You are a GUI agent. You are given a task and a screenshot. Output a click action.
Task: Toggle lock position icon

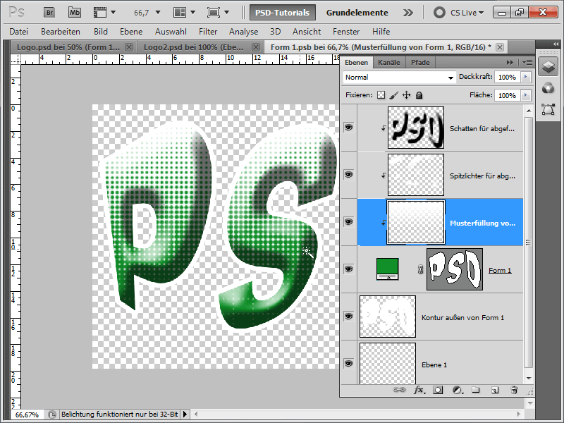coord(407,95)
